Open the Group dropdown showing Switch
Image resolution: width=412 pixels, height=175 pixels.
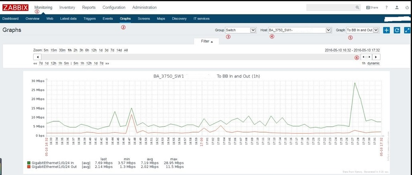[x=240, y=30]
